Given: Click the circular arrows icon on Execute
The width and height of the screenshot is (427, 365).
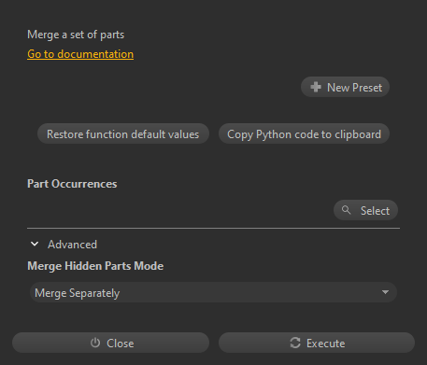Looking at the screenshot, I should (295, 343).
